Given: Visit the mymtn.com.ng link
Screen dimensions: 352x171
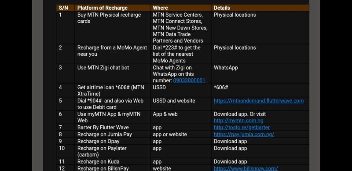Looking at the screenshot, I should tap(238, 120).
